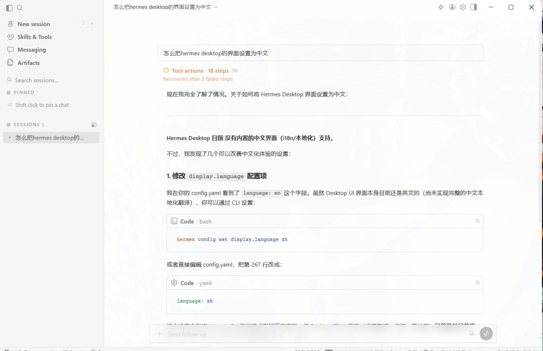
Task: Start voice dictation with microphone icon
Action: 471,334
